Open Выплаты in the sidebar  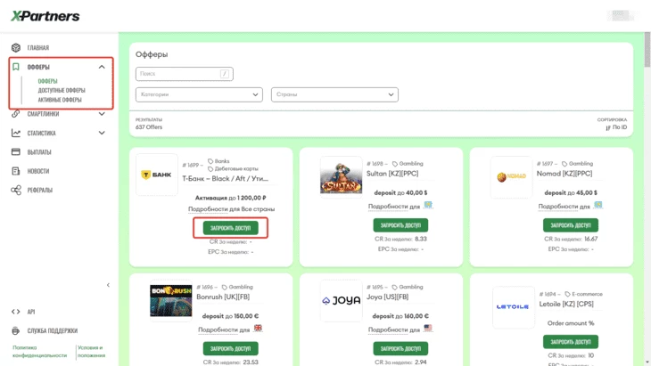point(39,152)
